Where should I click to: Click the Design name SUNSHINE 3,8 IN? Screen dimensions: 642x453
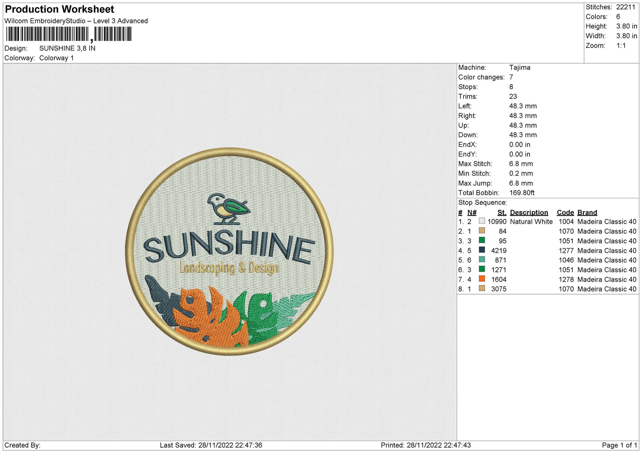click(68, 48)
